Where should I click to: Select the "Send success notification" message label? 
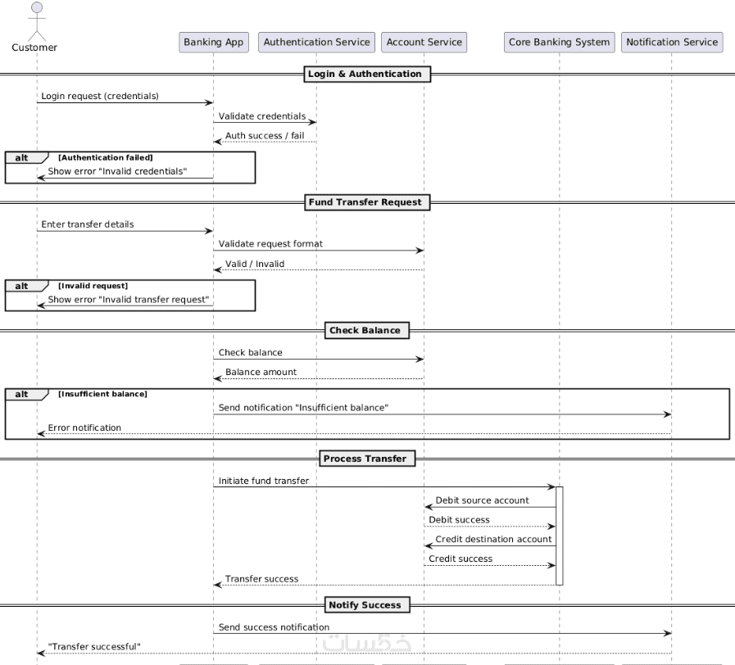click(274, 627)
